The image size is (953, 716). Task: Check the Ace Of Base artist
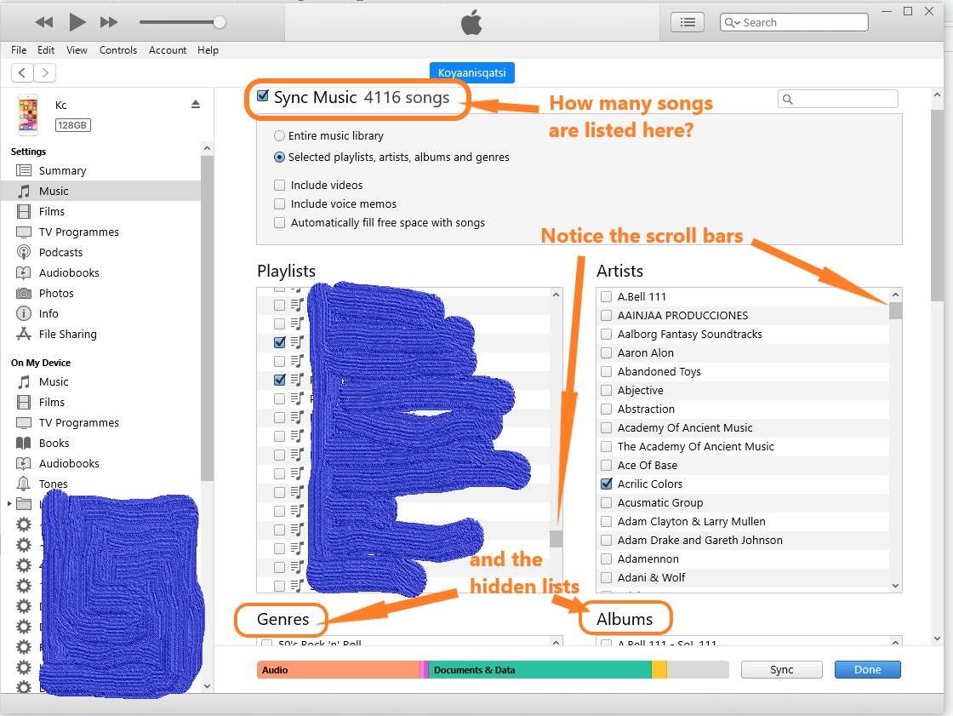[606, 466]
